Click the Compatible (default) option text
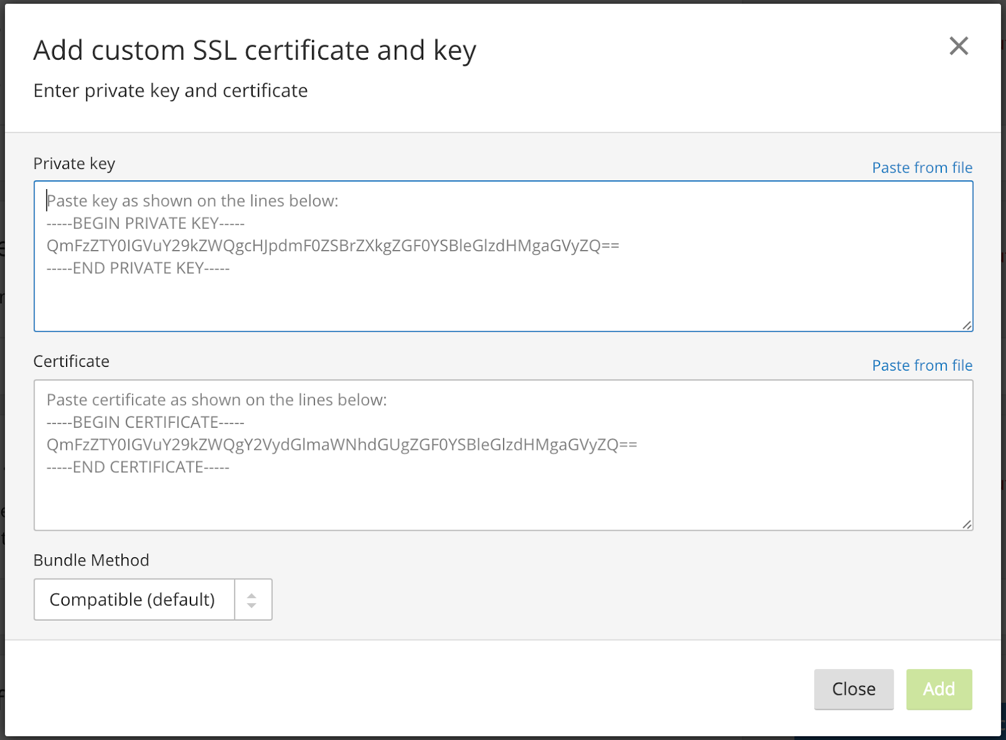 click(132, 600)
